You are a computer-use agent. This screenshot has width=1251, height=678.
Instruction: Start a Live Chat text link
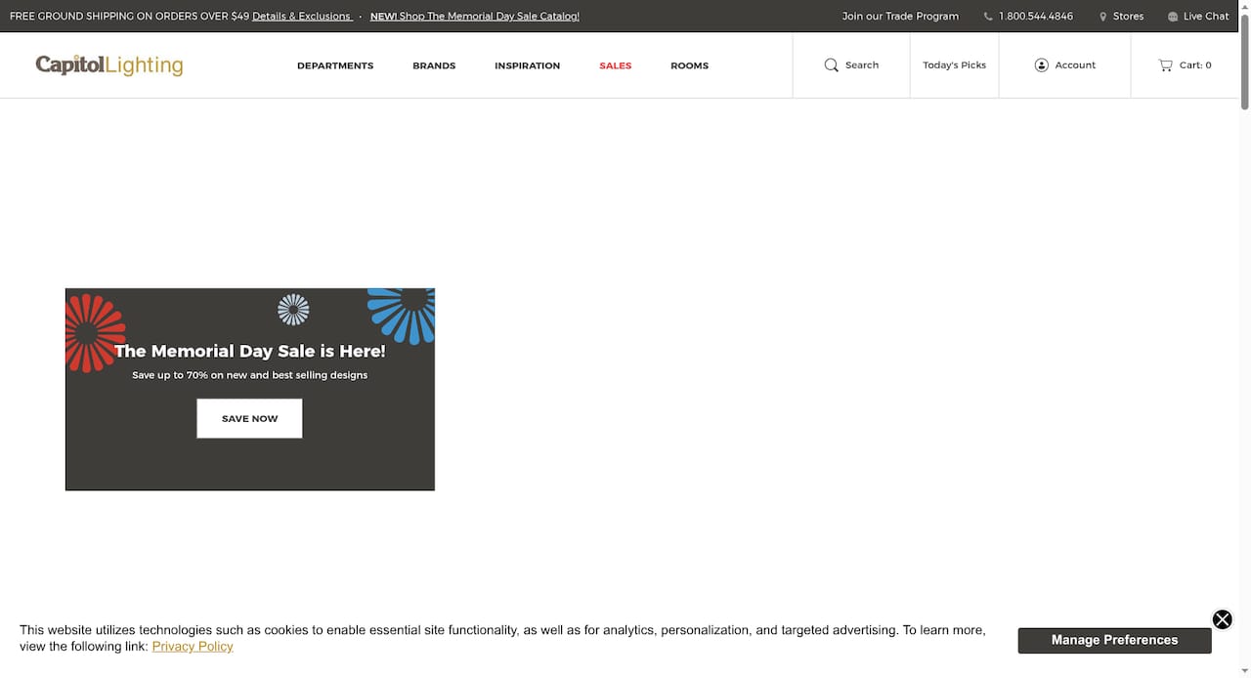point(1206,17)
